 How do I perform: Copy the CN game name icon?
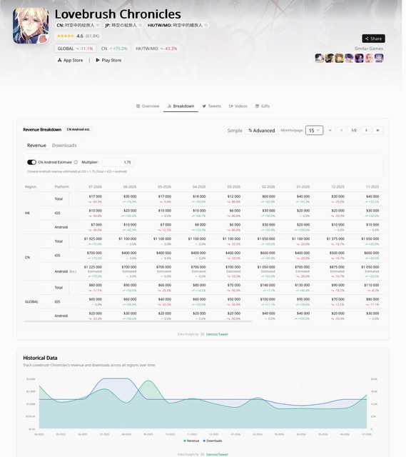click(98, 26)
